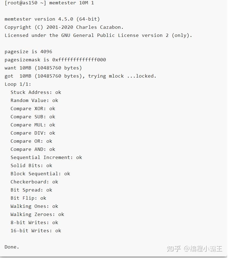
Task: Click the trying mlock ...locked text
Action: (x=122, y=76)
